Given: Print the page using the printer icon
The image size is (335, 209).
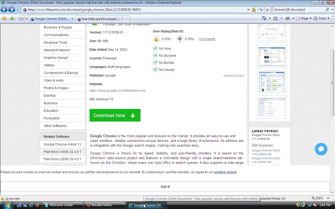Looking at the screenshot, I should [288, 18].
